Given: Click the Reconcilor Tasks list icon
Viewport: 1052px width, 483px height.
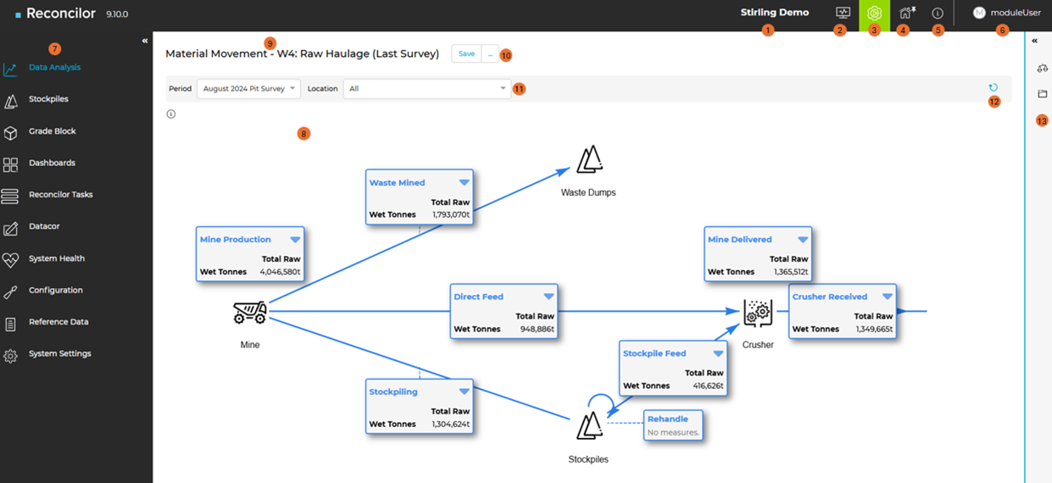Looking at the screenshot, I should click(x=10, y=197).
